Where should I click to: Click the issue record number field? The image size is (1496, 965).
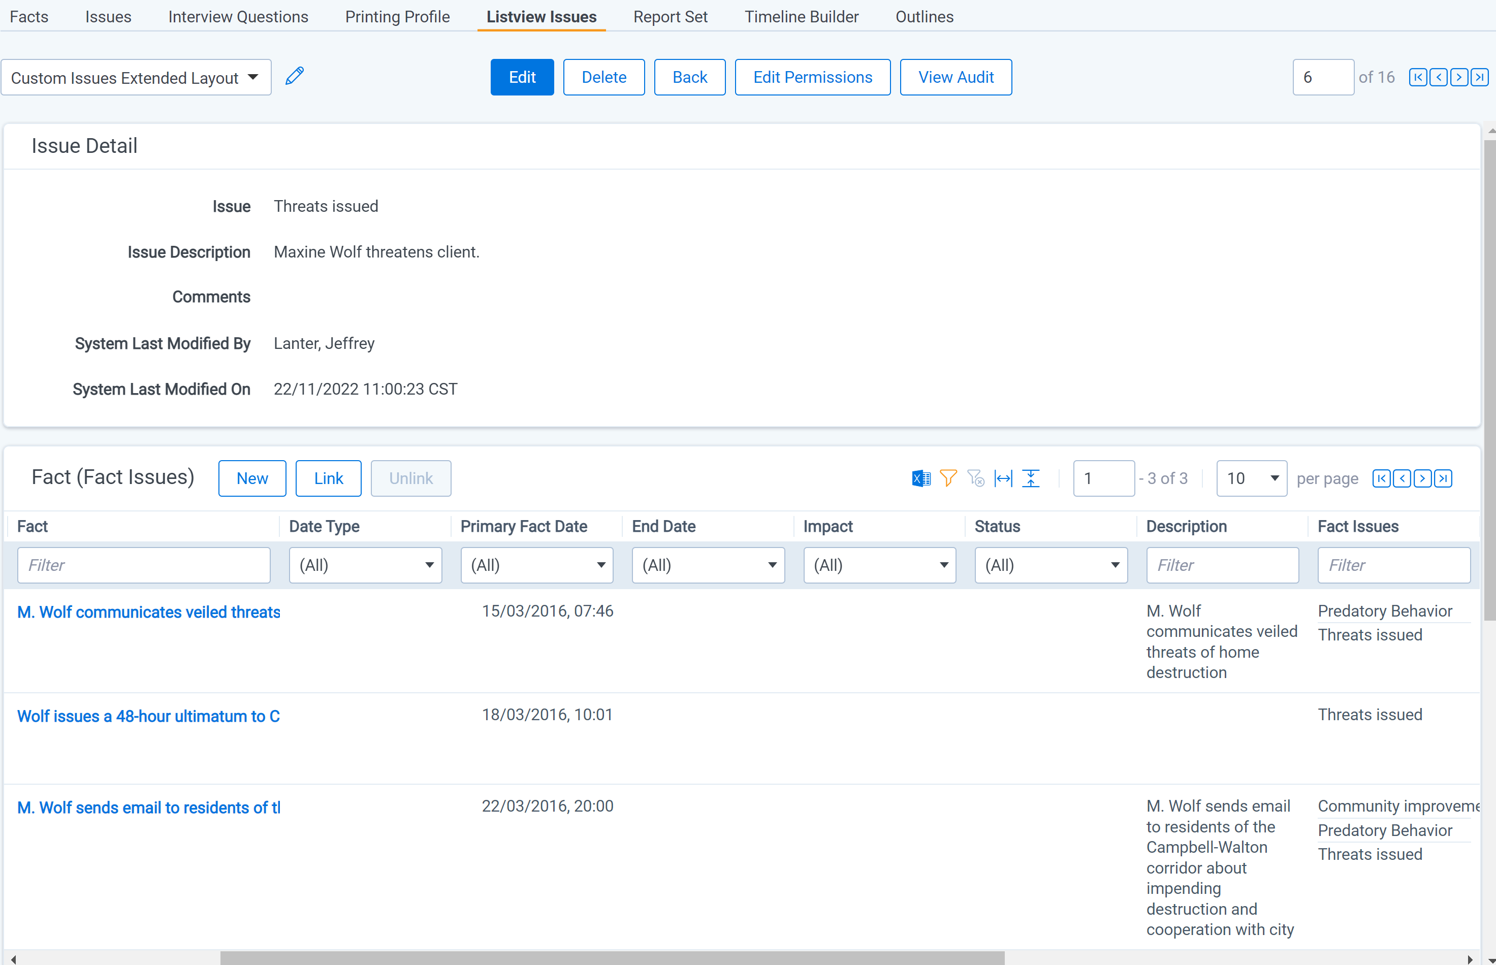(1323, 77)
